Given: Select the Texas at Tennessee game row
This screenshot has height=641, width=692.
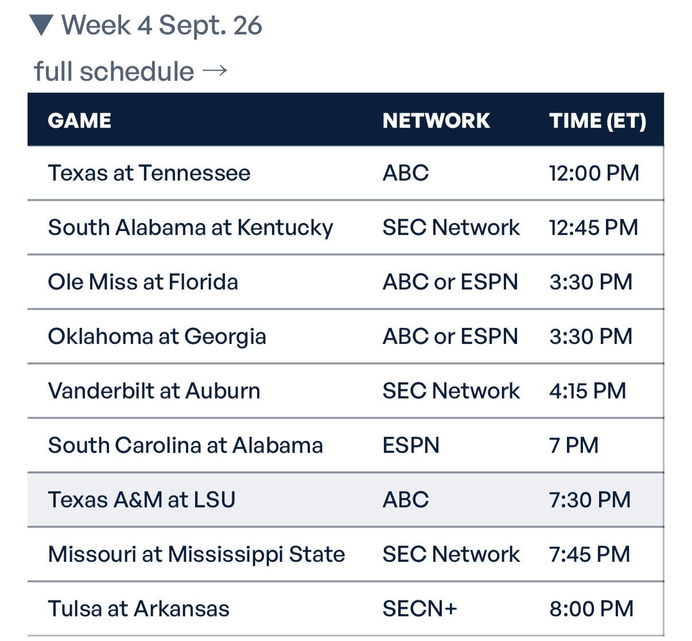Looking at the screenshot, I should (345, 173).
